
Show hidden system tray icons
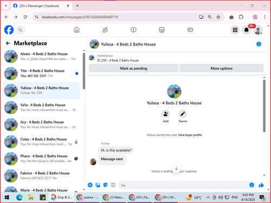(x=208, y=198)
